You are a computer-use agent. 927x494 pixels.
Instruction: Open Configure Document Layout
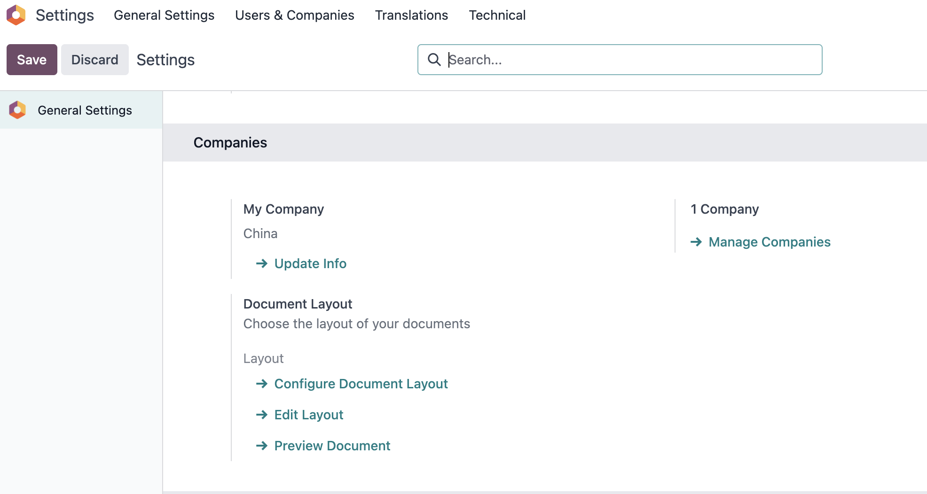(x=361, y=384)
